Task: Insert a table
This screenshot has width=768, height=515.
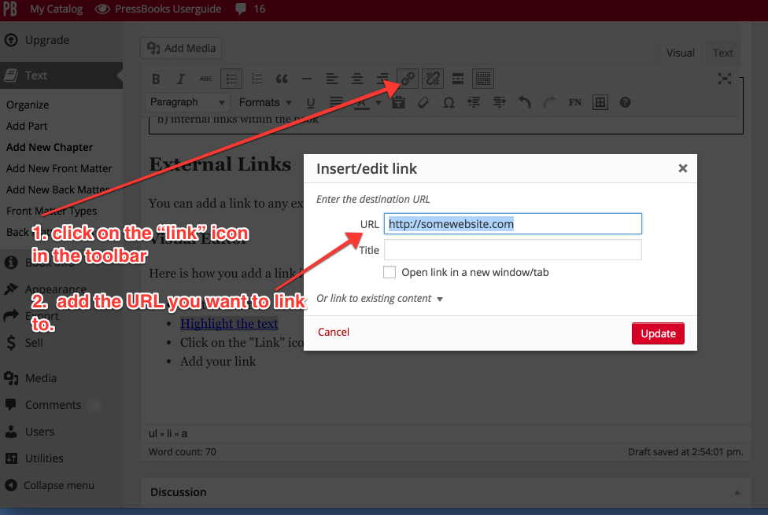Action: click(x=600, y=103)
